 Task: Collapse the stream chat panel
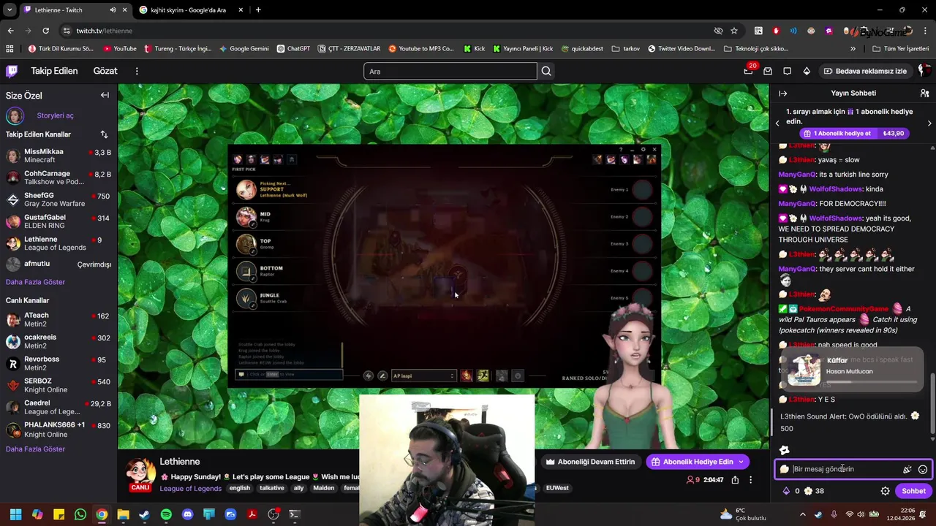[782, 94]
